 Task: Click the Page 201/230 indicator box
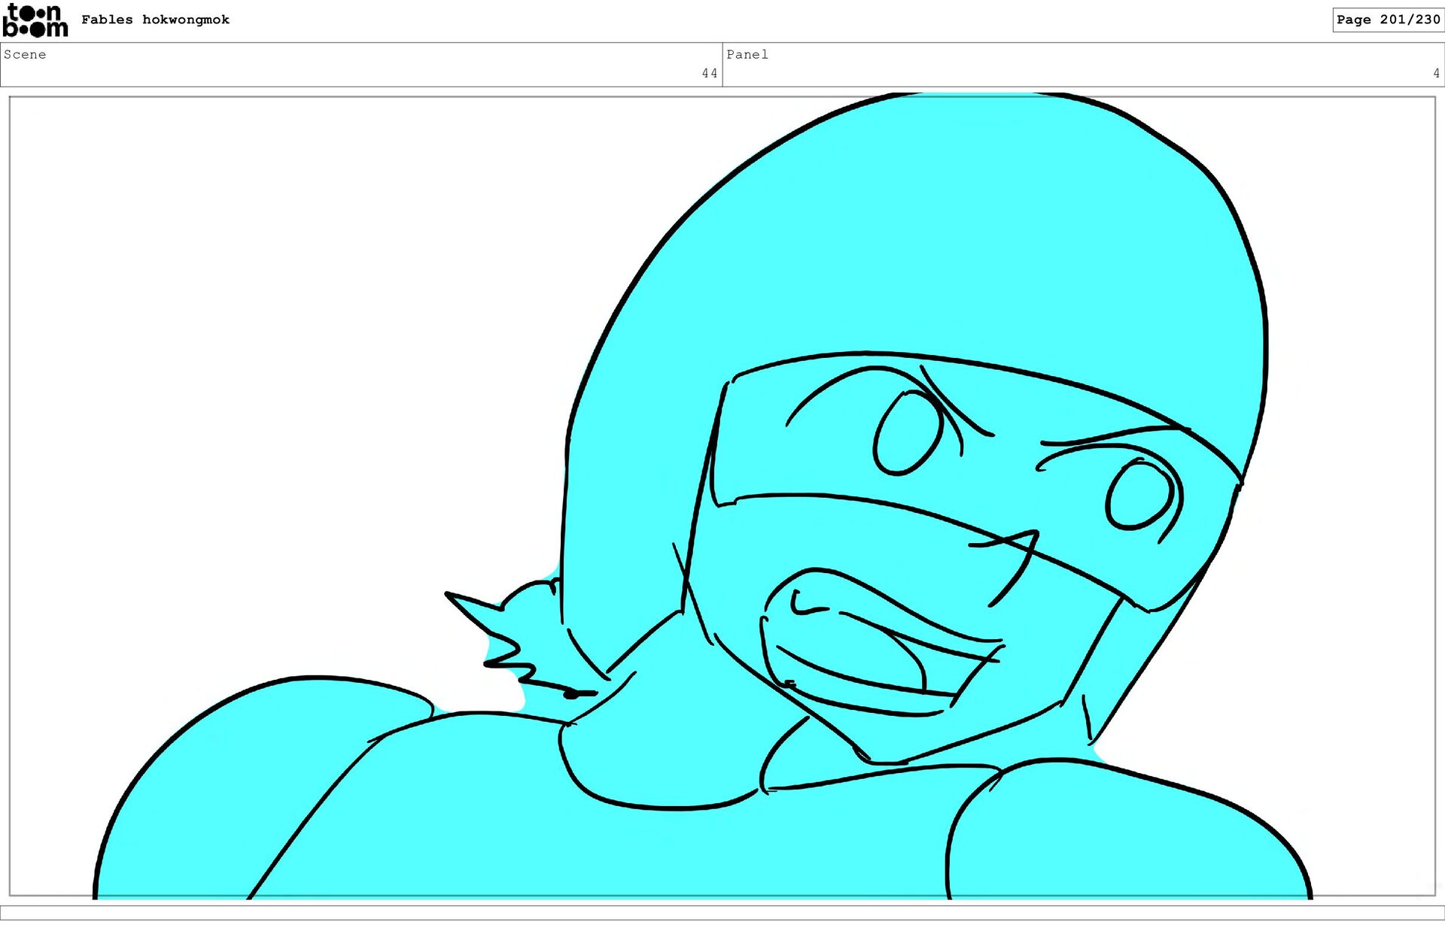pyautogui.click(x=1387, y=20)
